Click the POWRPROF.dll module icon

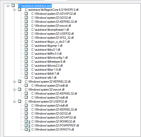coord(26,125)
